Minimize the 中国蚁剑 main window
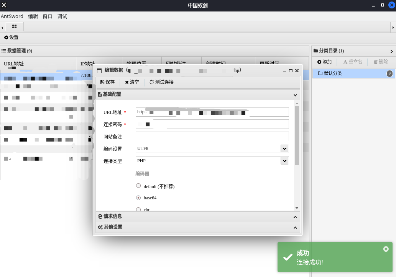The width and height of the screenshot is (396, 277). (x=373, y=6)
